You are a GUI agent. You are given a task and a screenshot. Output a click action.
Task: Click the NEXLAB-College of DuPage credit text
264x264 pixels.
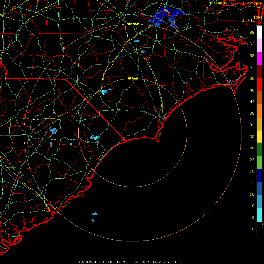(235, 3)
